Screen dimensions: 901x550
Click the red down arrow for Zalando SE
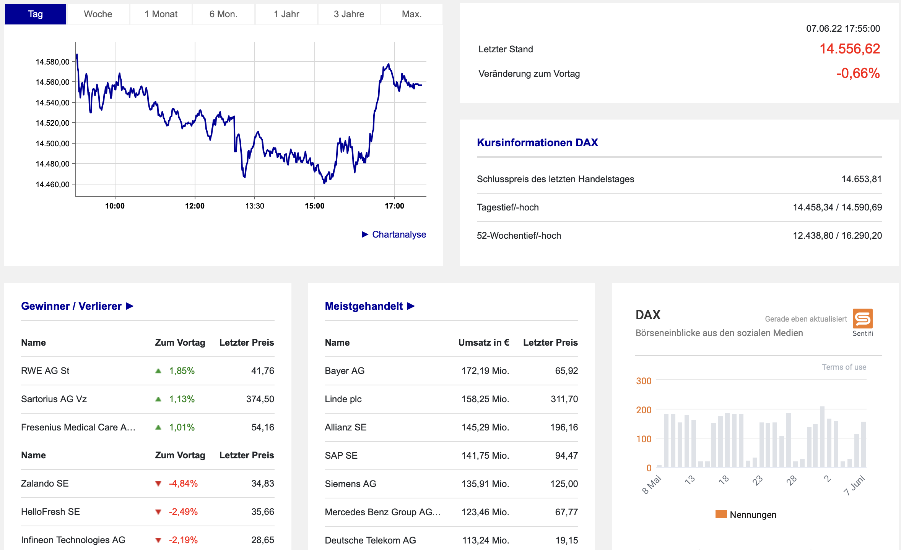click(158, 484)
